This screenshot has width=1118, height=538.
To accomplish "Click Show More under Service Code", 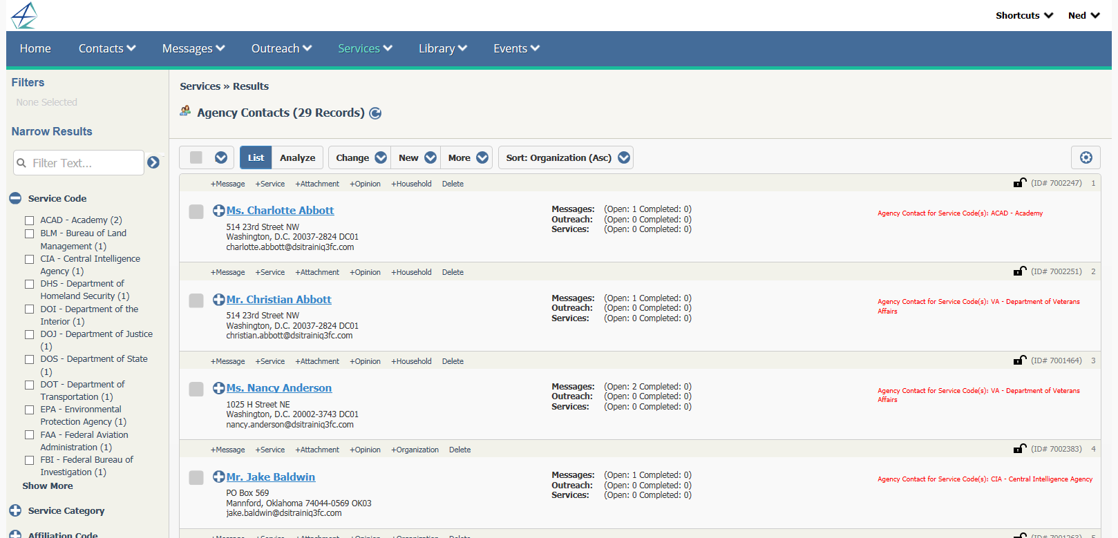I will (x=47, y=486).
